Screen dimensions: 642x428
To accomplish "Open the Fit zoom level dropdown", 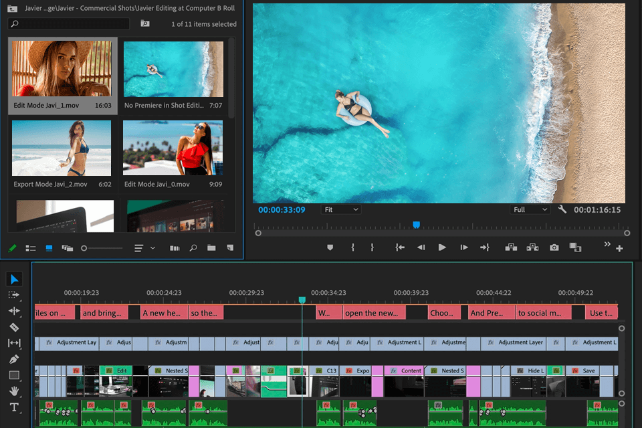I will tap(341, 209).
